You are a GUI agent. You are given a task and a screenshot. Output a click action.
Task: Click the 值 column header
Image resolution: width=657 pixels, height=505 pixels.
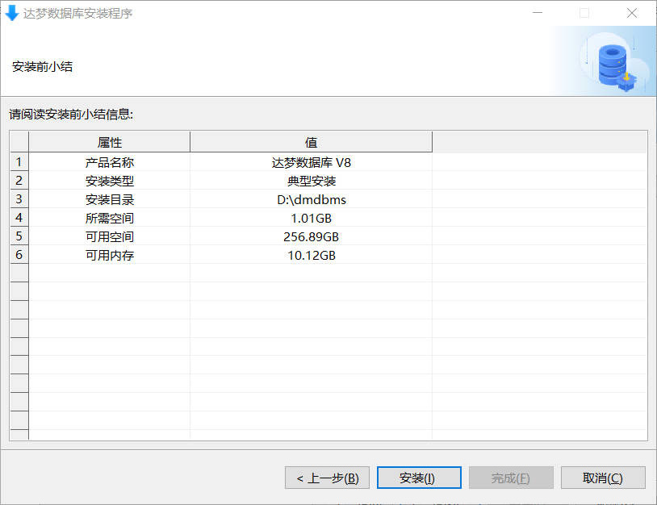pos(312,142)
